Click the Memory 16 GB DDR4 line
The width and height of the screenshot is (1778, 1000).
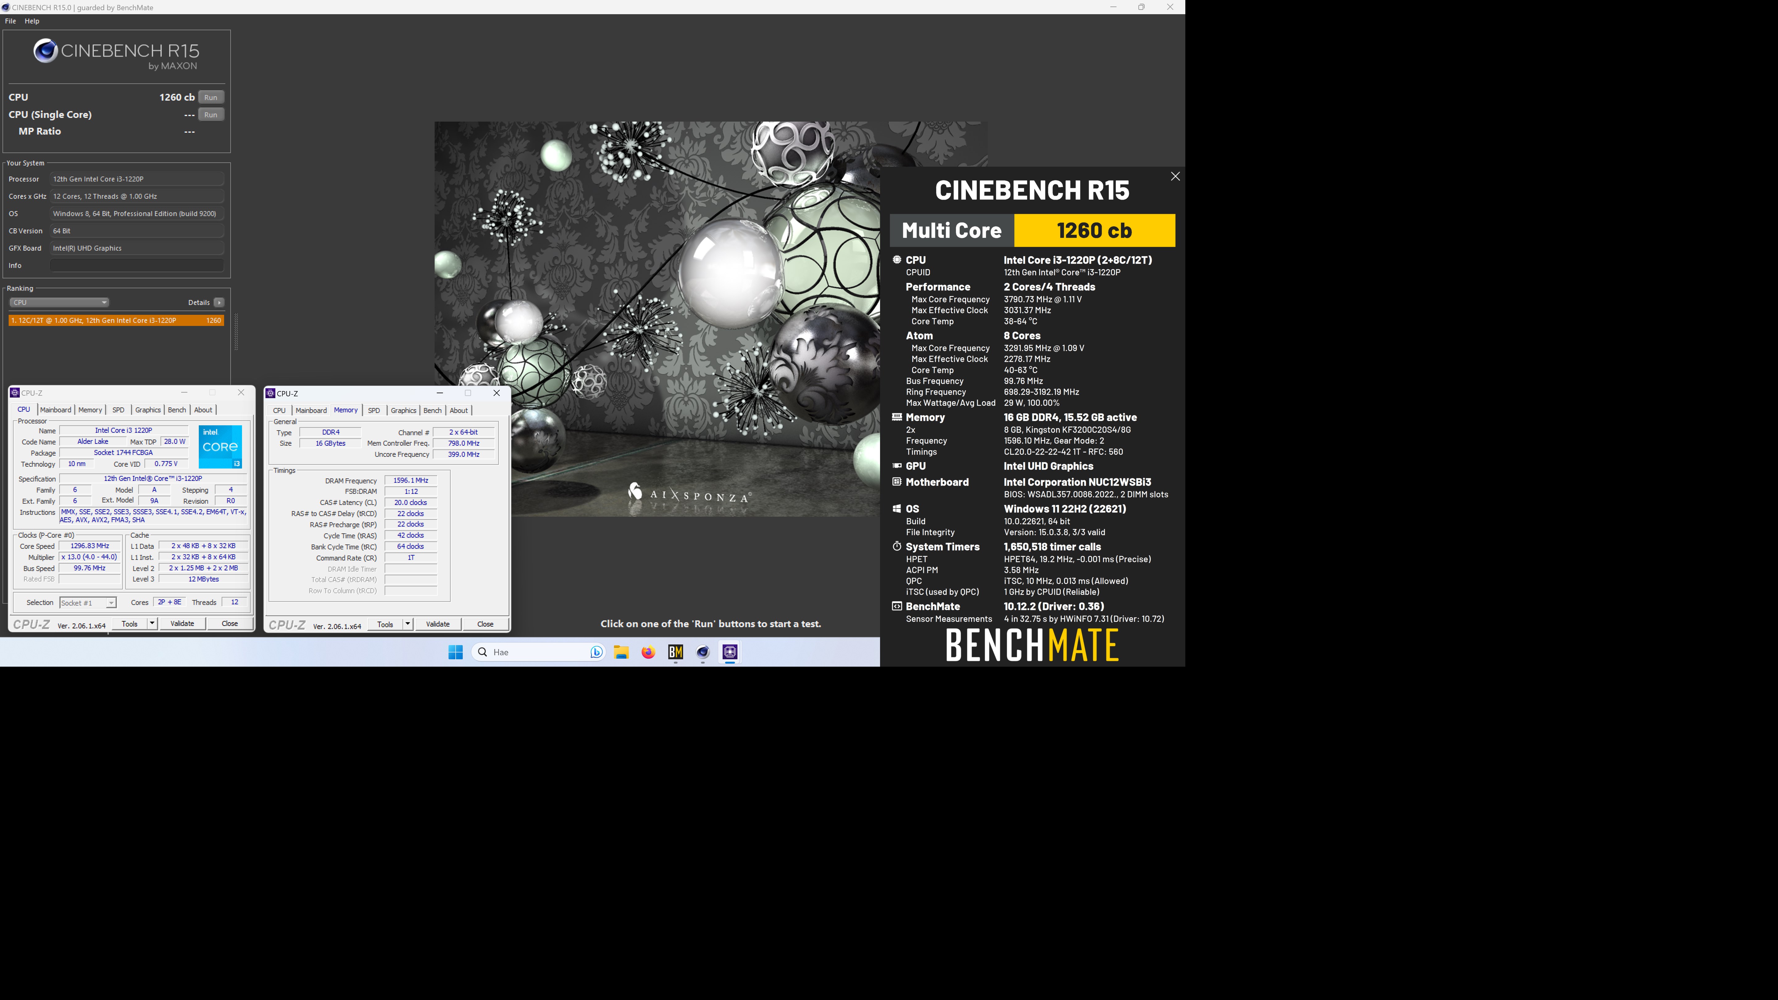pyautogui.click(x=1070, y=418)
